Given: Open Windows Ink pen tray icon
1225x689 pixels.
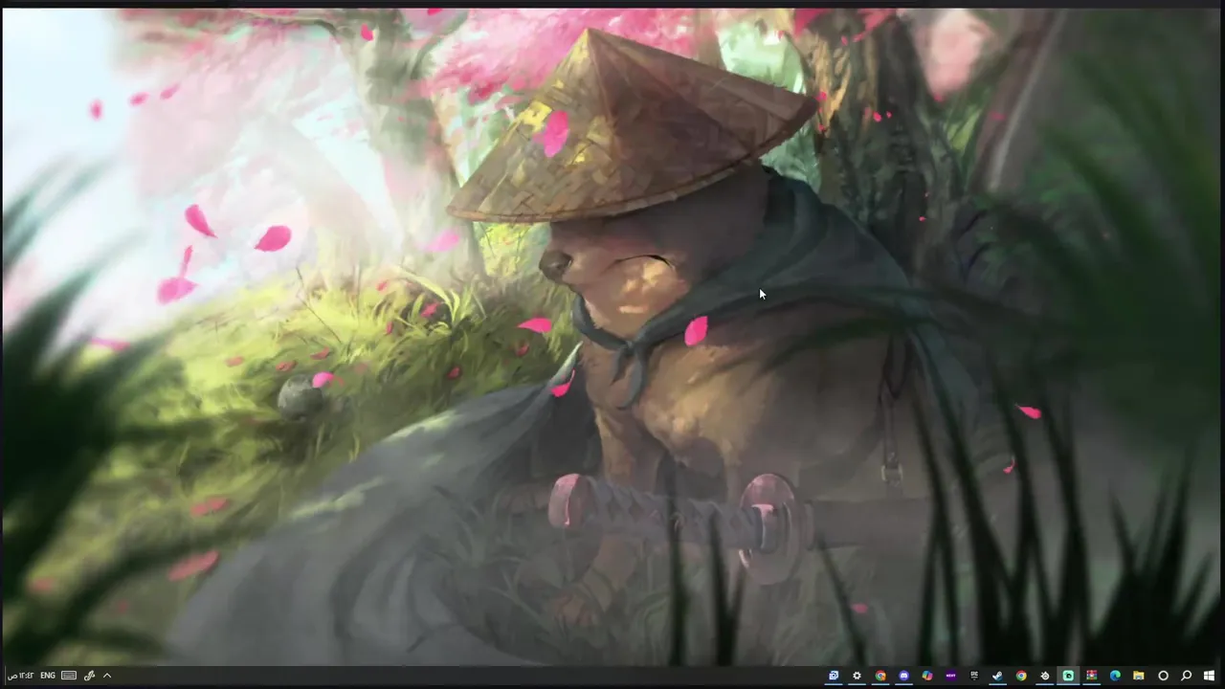Looking at the screenshot, I should coord(89,676).
